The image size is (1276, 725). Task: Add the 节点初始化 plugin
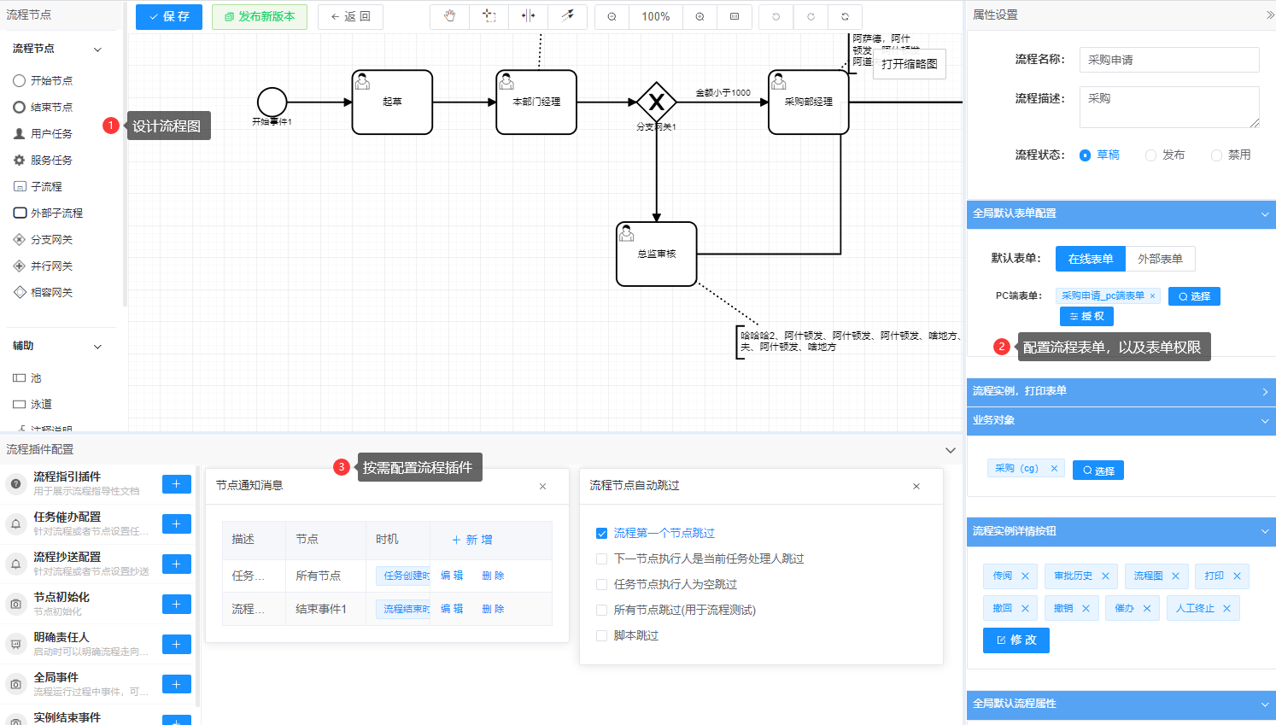177,605
